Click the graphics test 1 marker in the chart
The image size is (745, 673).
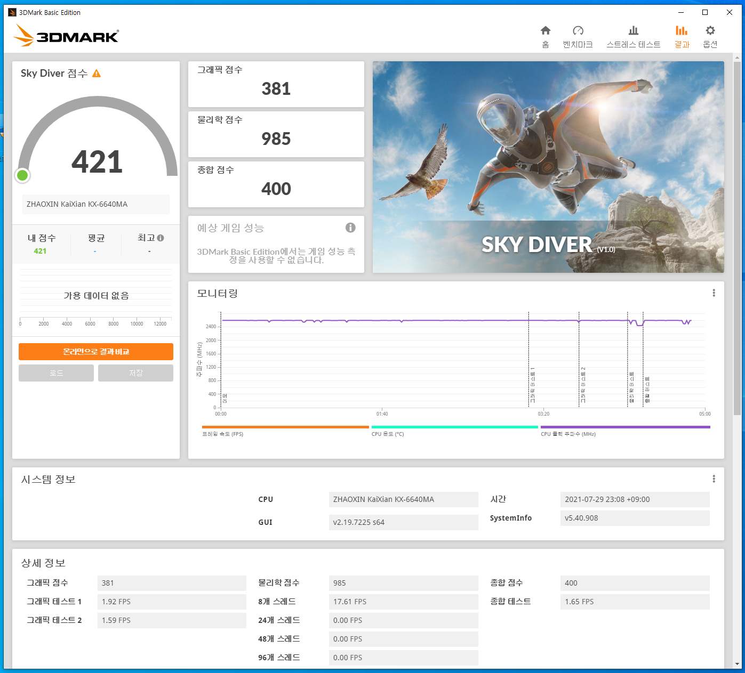click(x=532, y=385)
